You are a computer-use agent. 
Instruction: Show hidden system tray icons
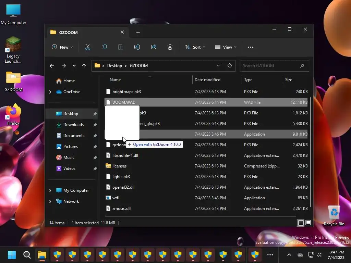[289, 255]
